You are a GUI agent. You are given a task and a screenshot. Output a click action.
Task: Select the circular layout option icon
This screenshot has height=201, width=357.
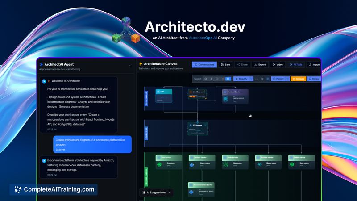[x=217, y=79]
